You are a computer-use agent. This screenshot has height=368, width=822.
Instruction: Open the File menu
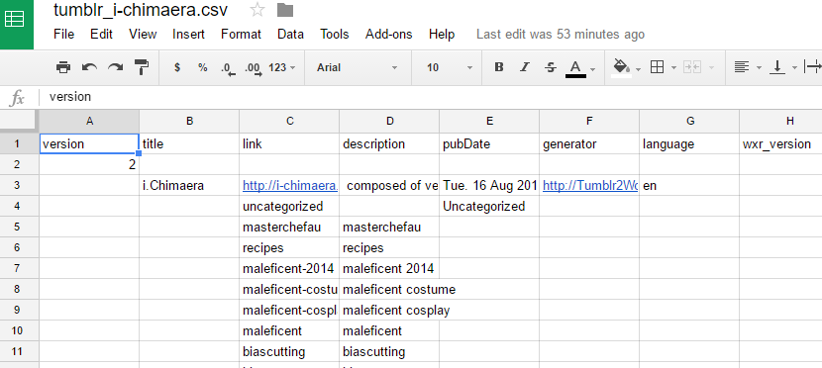point(64,35)
